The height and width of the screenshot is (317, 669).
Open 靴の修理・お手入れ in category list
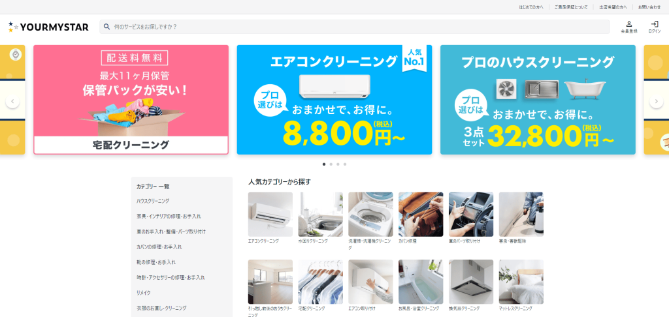[155, 262]
